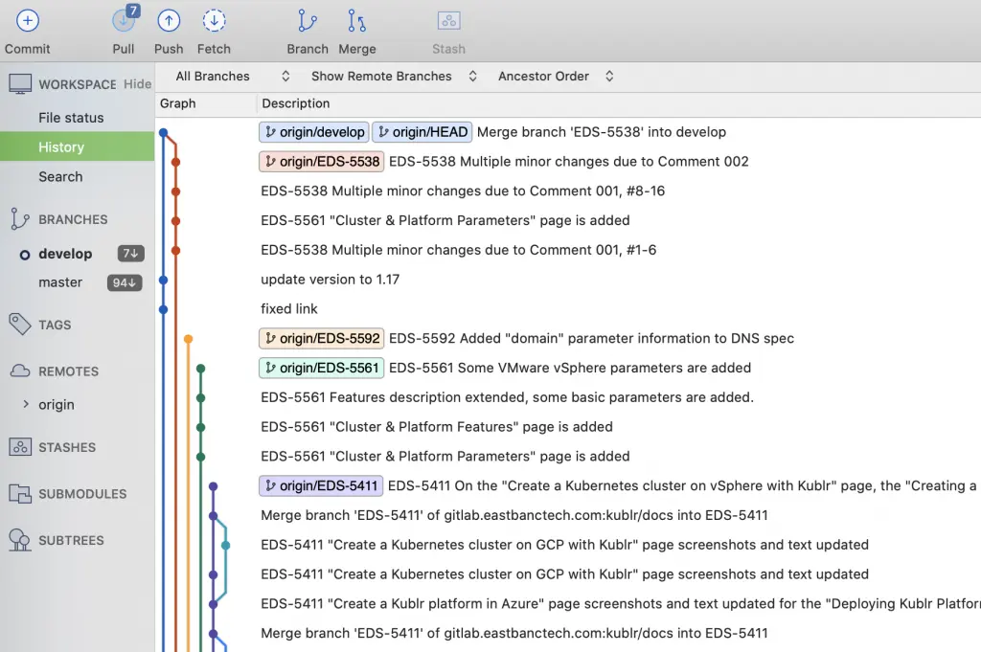This screenshot has height=652, width=981.
Task: Click the 94 behind badge on master
Action: [x=125, y=282]
